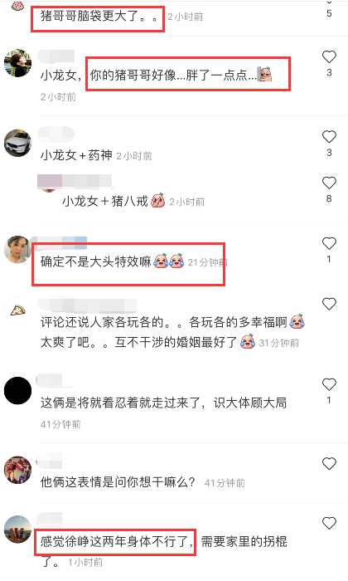The image size is (348, 581).
Task: Tap blurred username above '小龙女+药神'
Action: pyautogui.click(x=56, y=133)
